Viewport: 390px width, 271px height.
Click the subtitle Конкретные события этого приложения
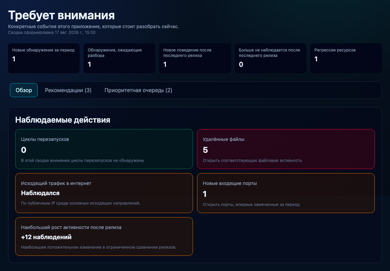pos(93,26)
